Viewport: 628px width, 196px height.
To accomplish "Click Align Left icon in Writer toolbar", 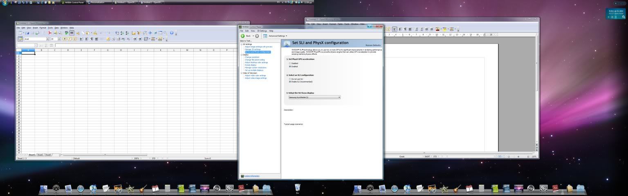I will coord(395,29).
